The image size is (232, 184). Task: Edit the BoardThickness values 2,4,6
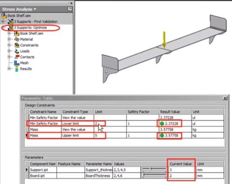click(x=127, y=176)
